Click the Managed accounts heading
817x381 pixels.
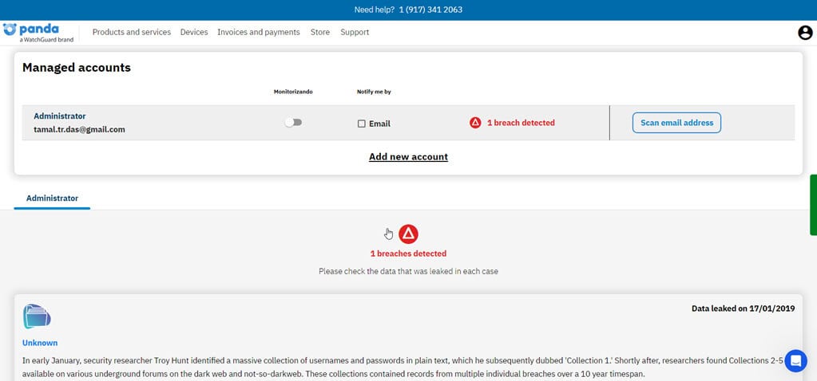pos(77,68)
